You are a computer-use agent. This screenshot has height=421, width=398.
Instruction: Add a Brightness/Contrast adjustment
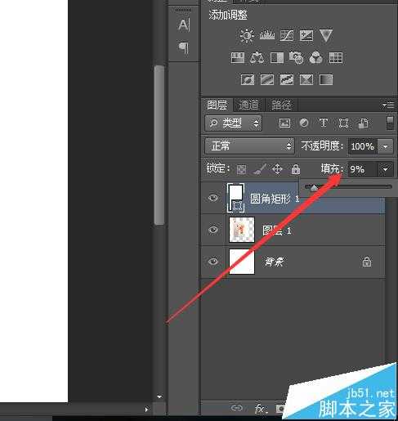point(247,35)
